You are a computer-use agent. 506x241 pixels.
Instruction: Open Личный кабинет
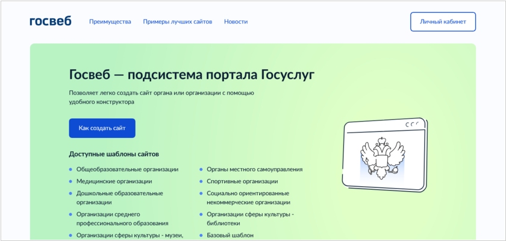[443, 22]
